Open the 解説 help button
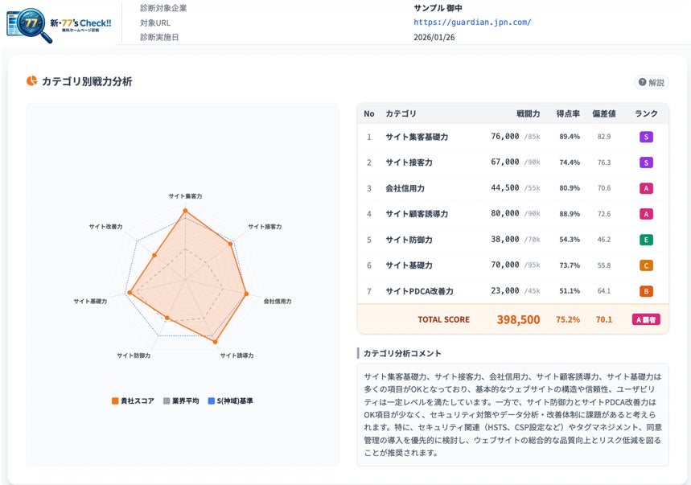 (652, 82)
